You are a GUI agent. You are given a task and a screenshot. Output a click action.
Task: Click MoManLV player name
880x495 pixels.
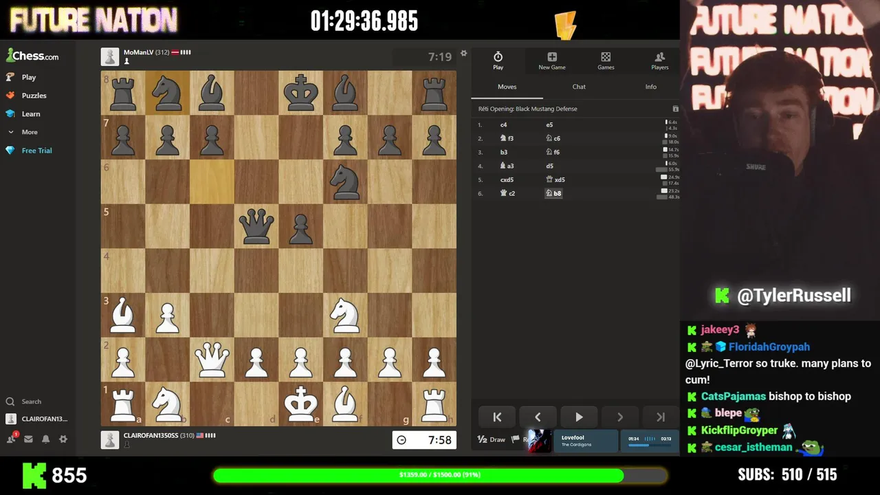(x=138, y=52)
